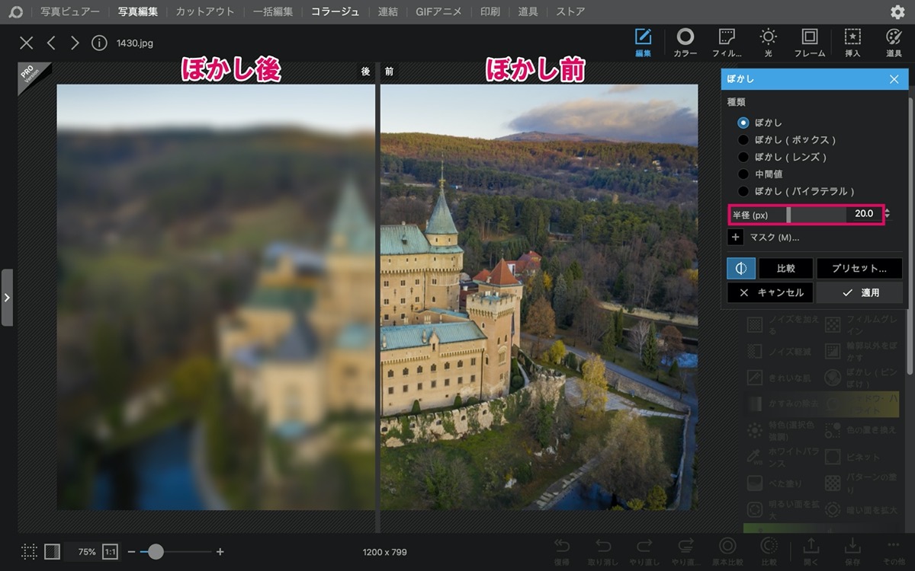Screen dimensions: 915x571
Task: Open the settings gear icon
Action: [898, 12]
